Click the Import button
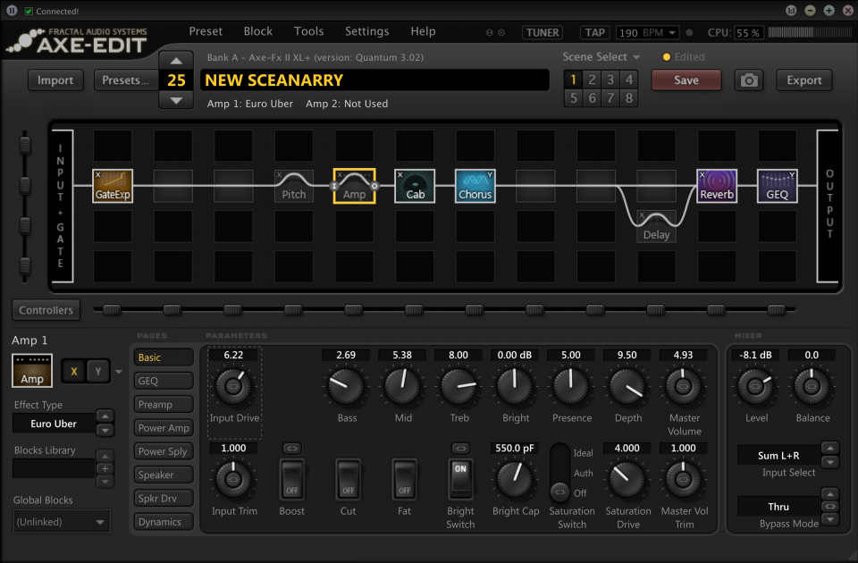This screenshot has height=563, width=858. click(55, 80)
